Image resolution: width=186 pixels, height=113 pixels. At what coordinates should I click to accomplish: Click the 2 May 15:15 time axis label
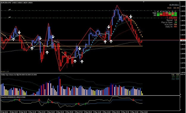coord(116,112)
